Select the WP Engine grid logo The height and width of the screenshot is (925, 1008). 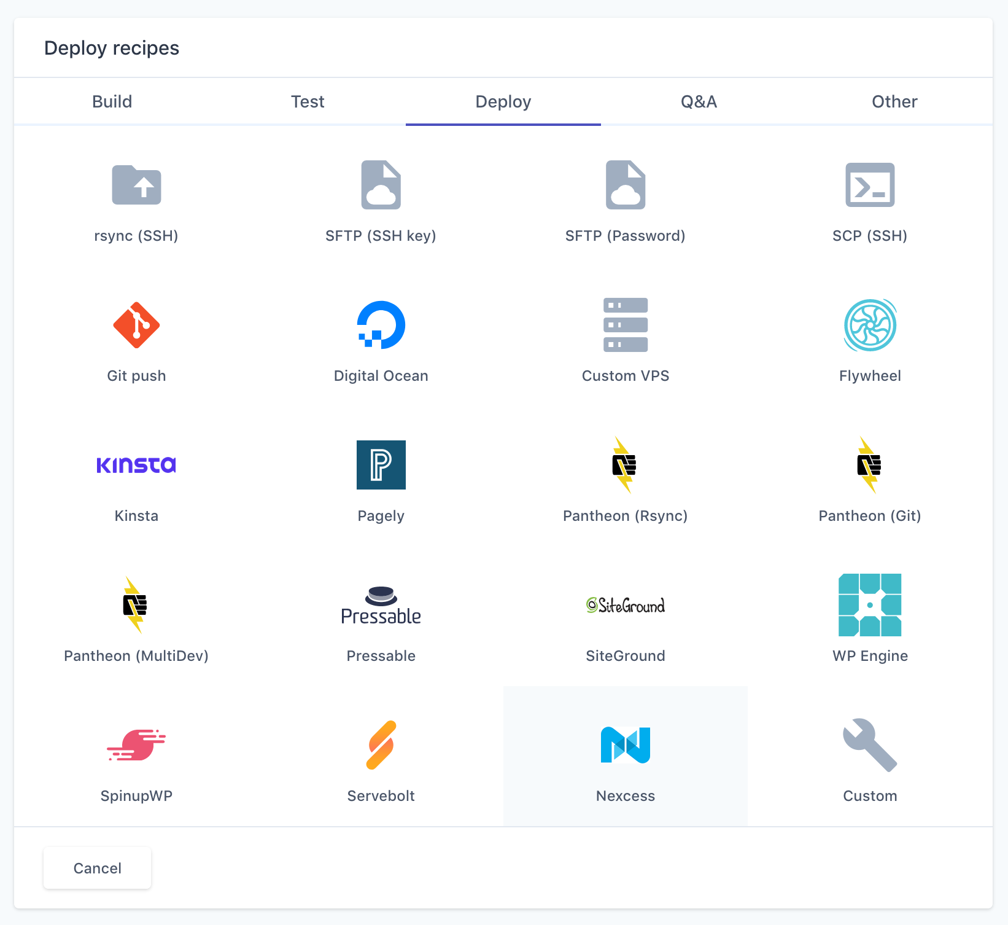(x=870, y=605)
